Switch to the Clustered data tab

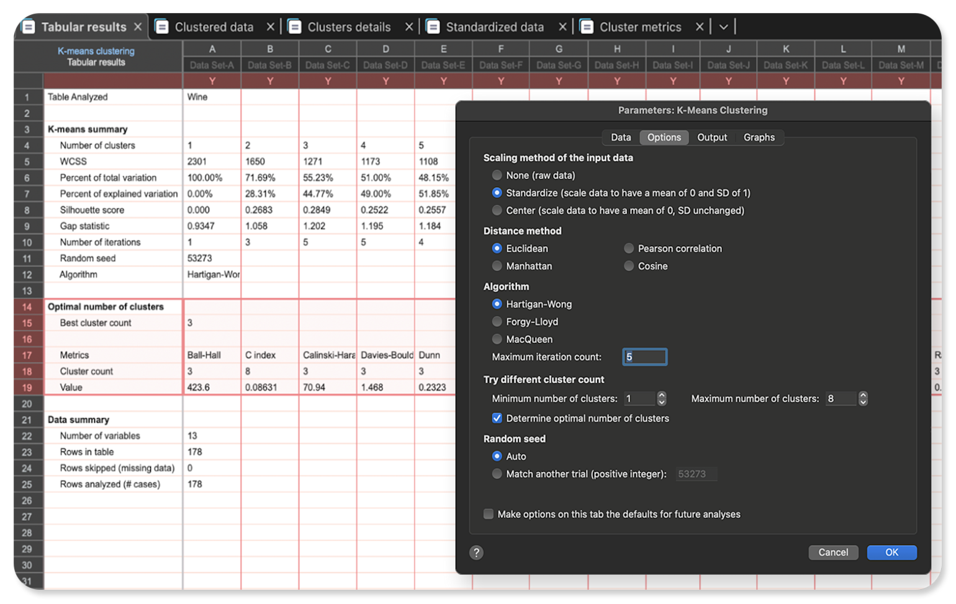pos(214,27)
